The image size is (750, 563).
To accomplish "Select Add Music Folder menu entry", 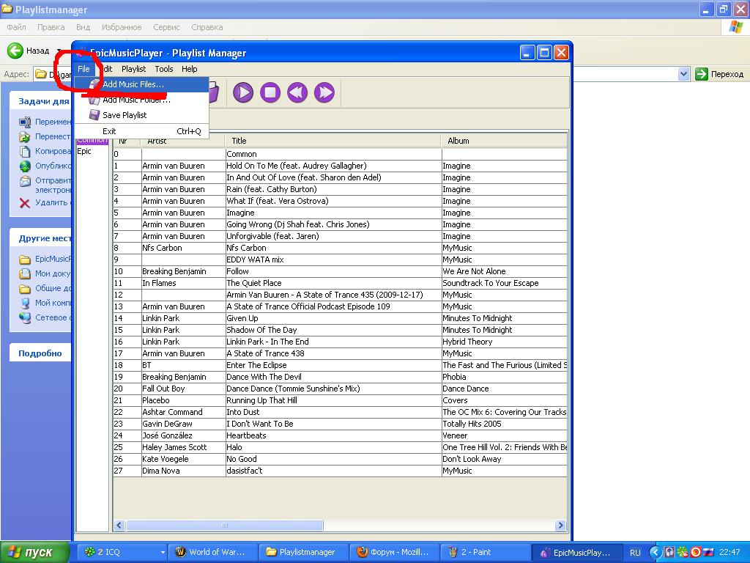I will [135, 100].
